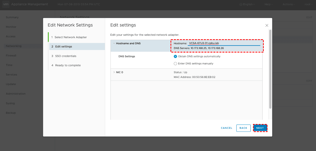Open the Actions dropdown menu
This screenshot has height=151, width=316.
tap(288, 4)
